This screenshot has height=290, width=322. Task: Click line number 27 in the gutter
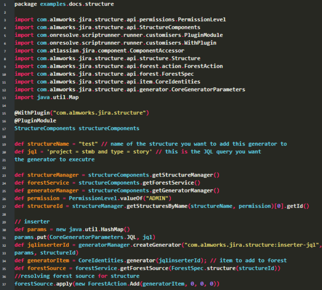(x=4, y=207)
